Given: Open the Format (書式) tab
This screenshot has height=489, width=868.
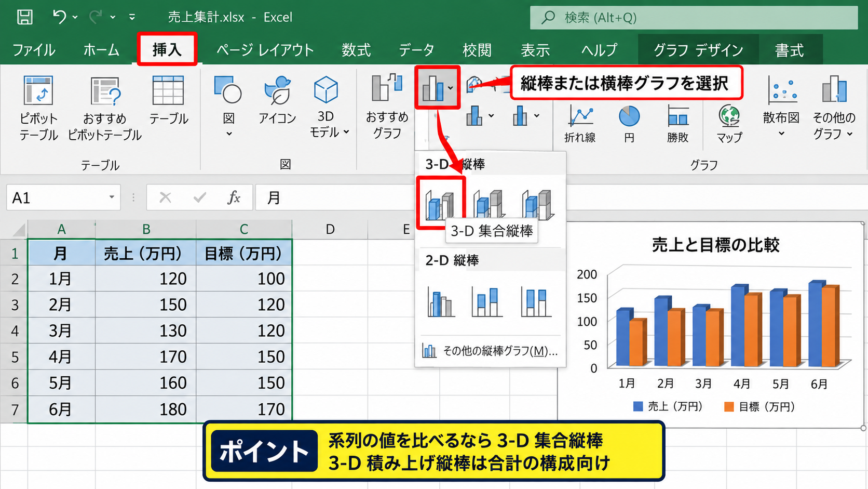Looking at the screenshot, I should (x=790, y=50).
